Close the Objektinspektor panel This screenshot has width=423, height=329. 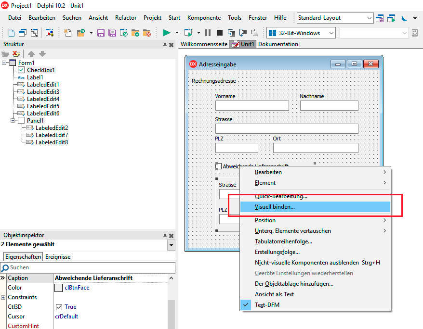point(171,236)
